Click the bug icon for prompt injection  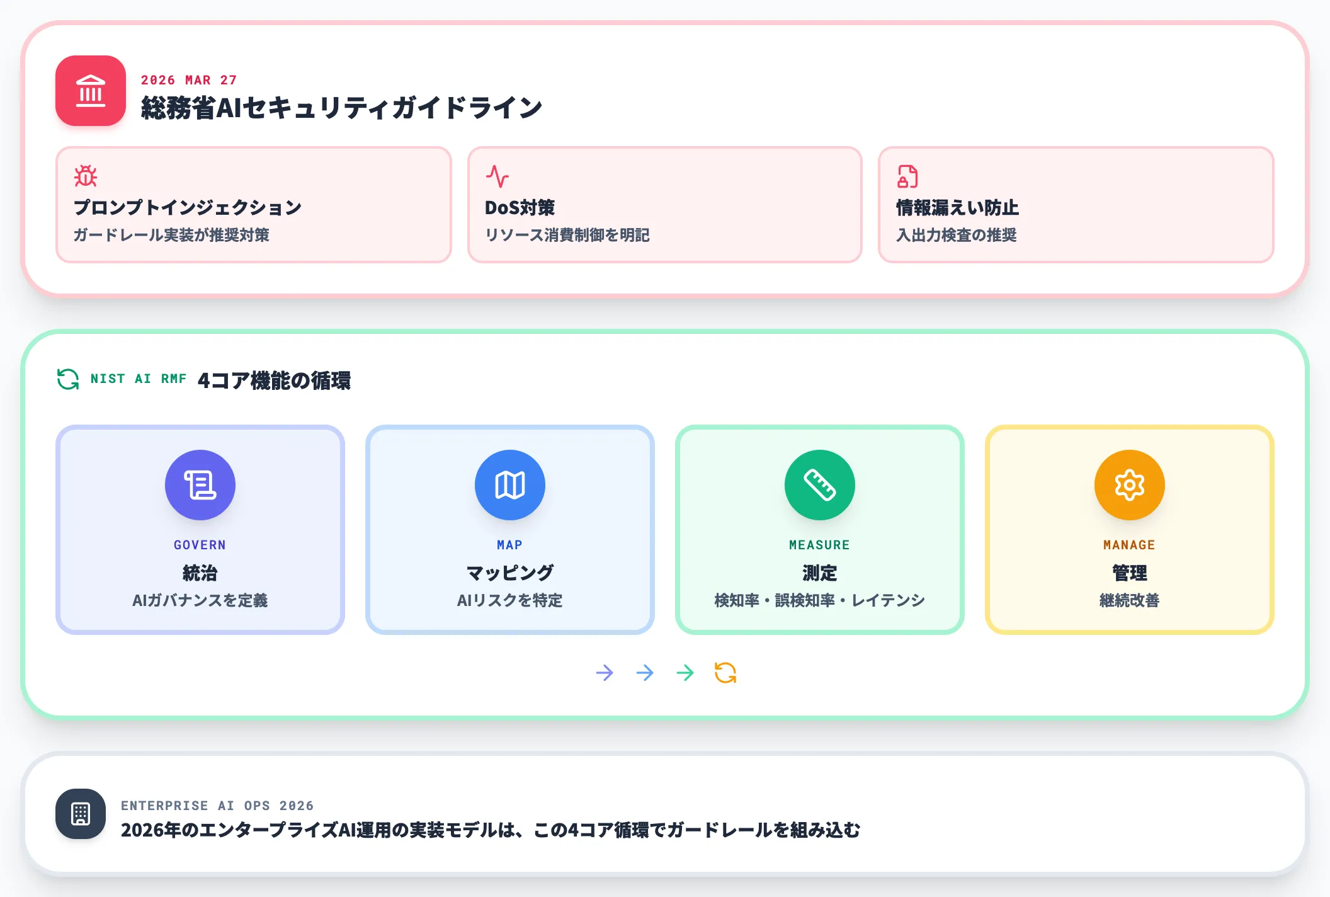86,176
